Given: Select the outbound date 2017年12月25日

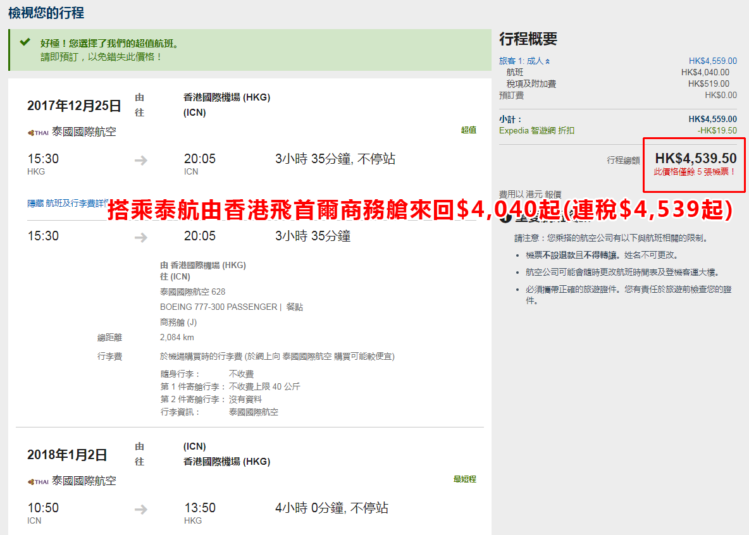Looking at the screenshot, I should [x=74, y=106].
